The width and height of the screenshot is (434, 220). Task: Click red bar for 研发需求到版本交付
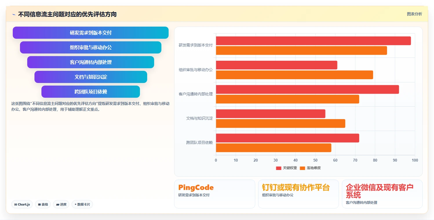click(313, 41)
